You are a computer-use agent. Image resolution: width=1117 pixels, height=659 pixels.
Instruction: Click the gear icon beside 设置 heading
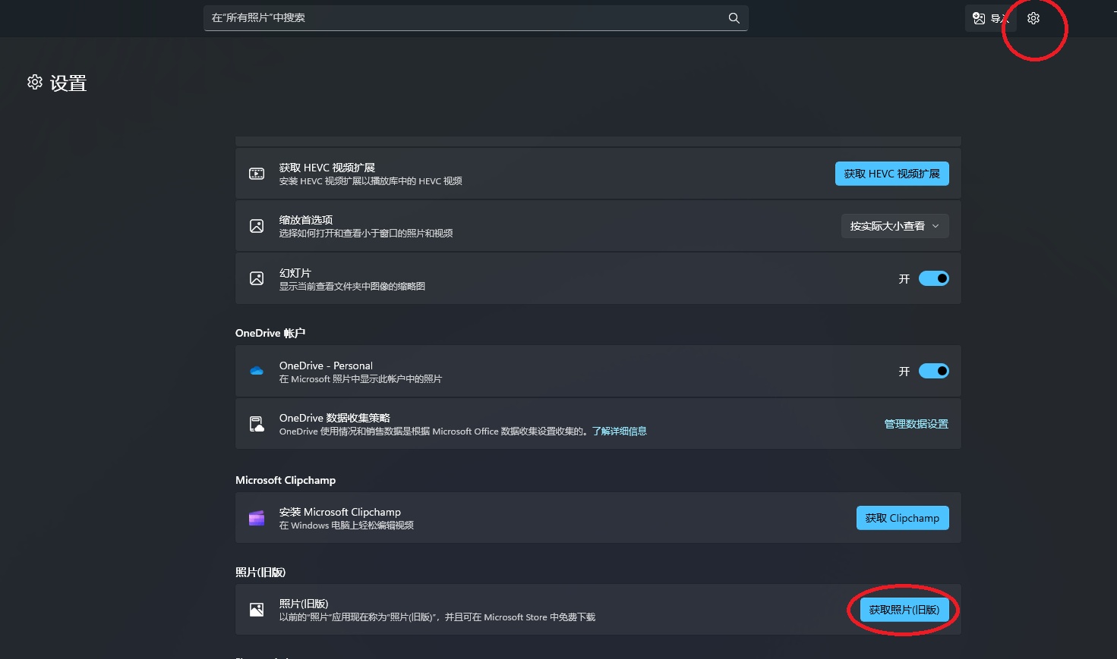(x=35, y=82)
